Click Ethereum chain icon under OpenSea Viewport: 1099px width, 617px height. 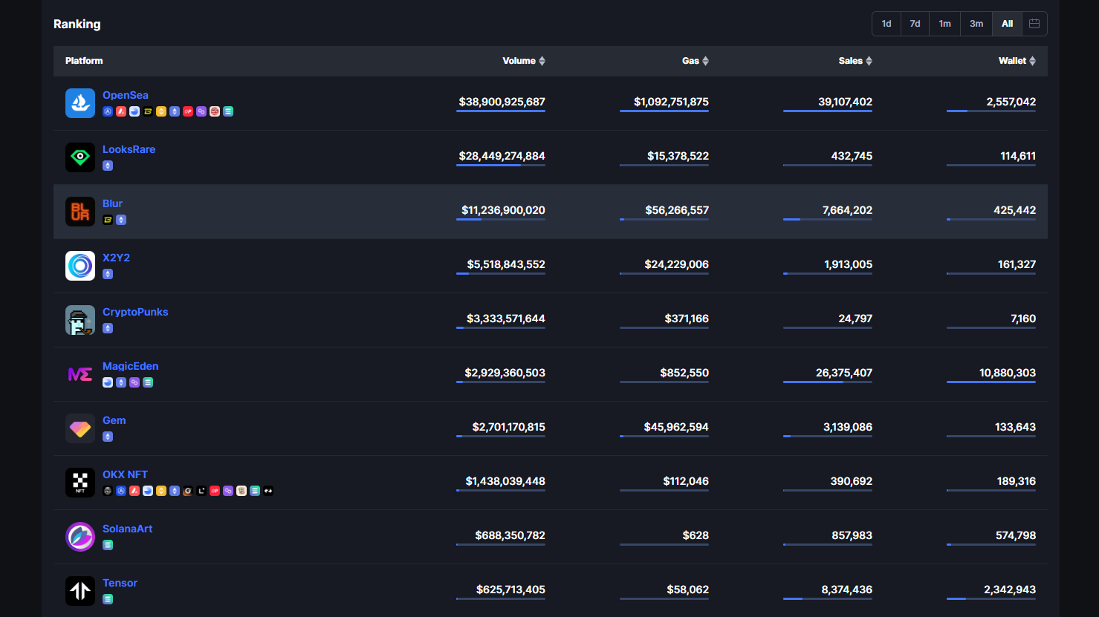click(x=175, y=111)
